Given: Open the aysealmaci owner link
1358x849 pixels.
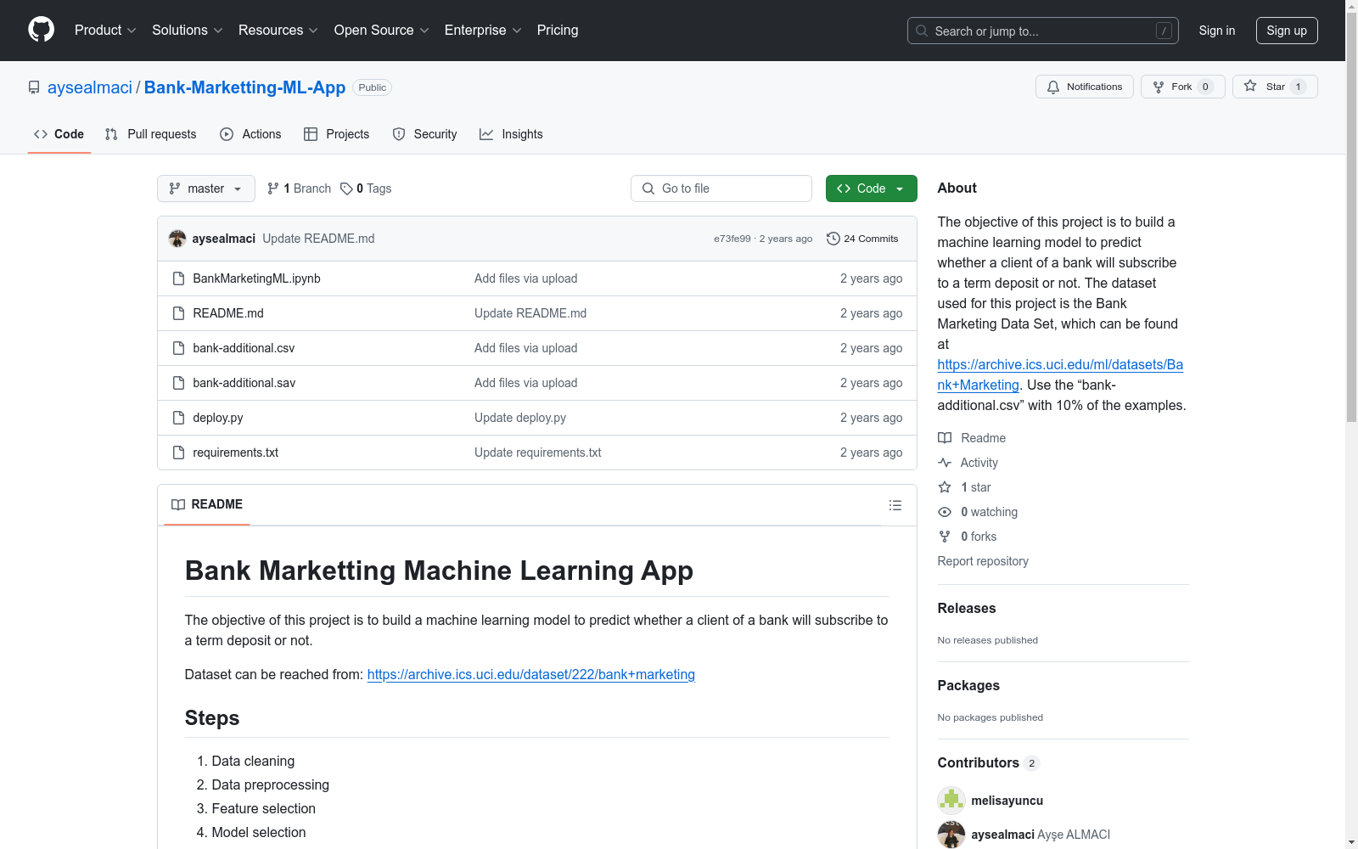Looking at the screenshot, I should (x=90, y=87).
